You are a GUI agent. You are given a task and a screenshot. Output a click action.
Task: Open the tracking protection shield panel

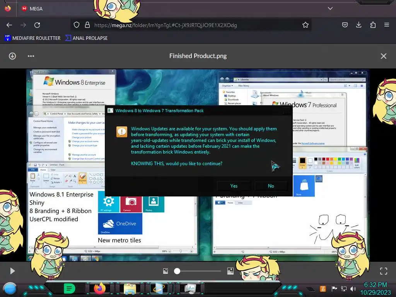click(77, 25)
